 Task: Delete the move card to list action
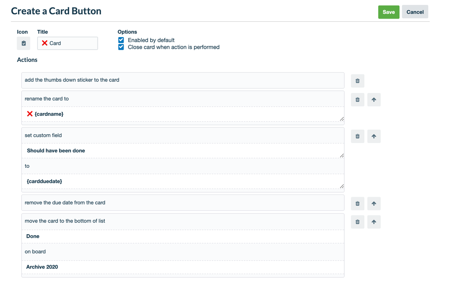coord(357,222)
